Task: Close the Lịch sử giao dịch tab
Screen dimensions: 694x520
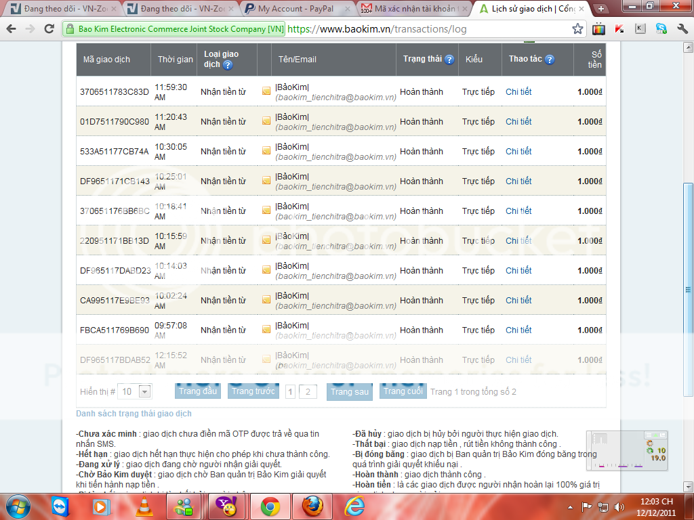Action: [x=581, y=8]
